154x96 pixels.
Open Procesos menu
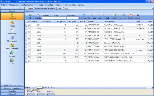coord(39,5)
